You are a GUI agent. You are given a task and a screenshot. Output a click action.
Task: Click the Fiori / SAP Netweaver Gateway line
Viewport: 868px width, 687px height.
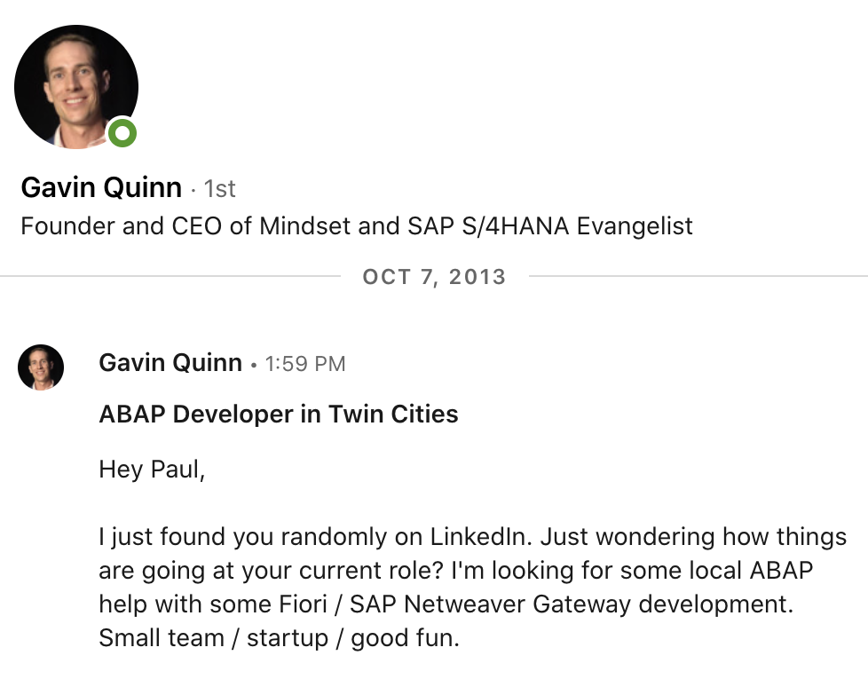click(x=446, y=604)
